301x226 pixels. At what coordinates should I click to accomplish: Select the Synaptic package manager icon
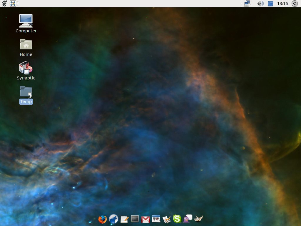[26, 68]
